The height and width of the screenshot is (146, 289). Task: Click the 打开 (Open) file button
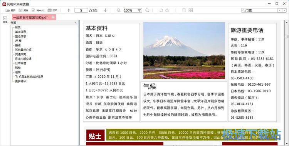click(10, 10)
